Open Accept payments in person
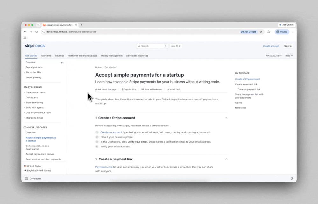Screen dimensions: 318x204 (40, 154)
